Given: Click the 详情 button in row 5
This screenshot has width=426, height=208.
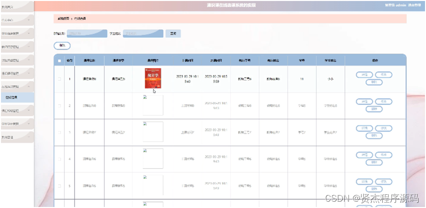Looking at the screenshot, I should click(364, 182).
